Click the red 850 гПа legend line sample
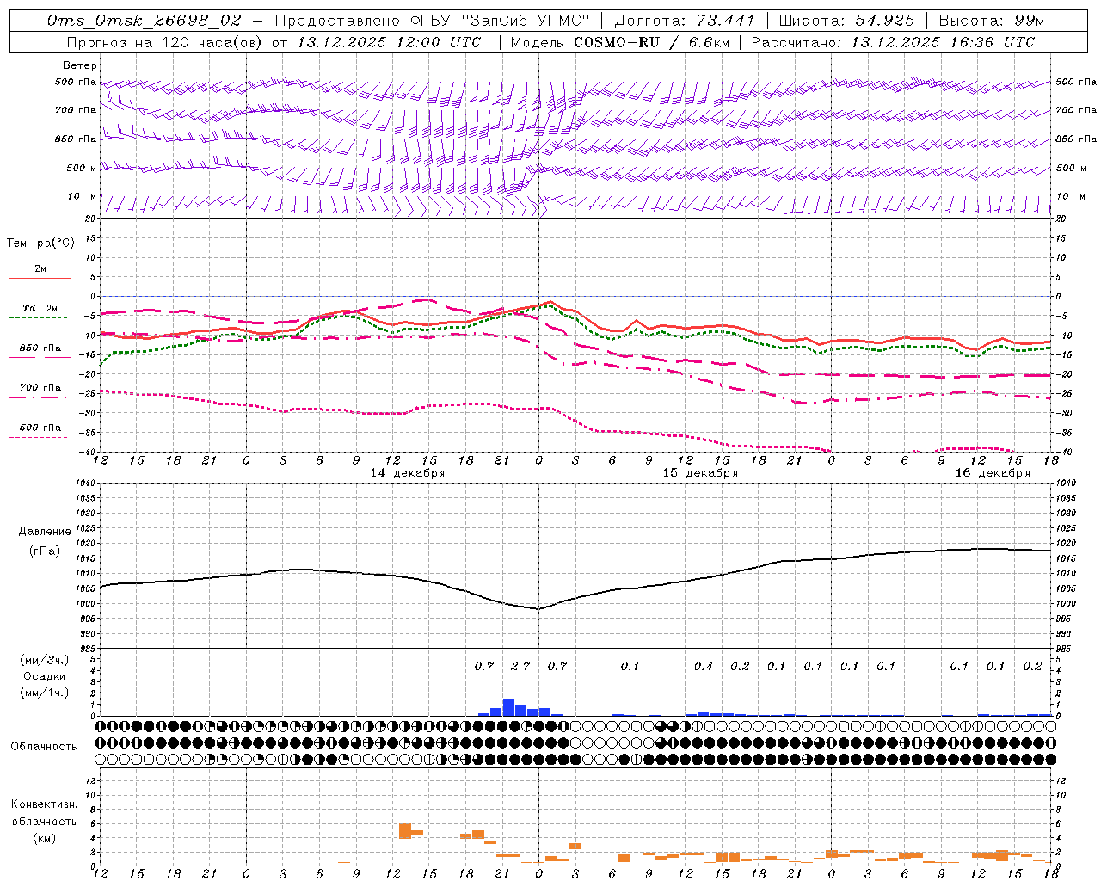This screenshot has height=881, width=1101. tap(40, 357)
